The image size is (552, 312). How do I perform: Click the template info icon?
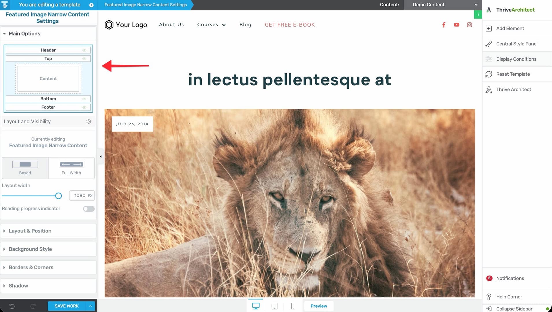tap(91, 5)
